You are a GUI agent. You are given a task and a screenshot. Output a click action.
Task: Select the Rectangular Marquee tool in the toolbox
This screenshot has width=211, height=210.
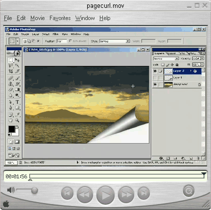pos(11,60)
